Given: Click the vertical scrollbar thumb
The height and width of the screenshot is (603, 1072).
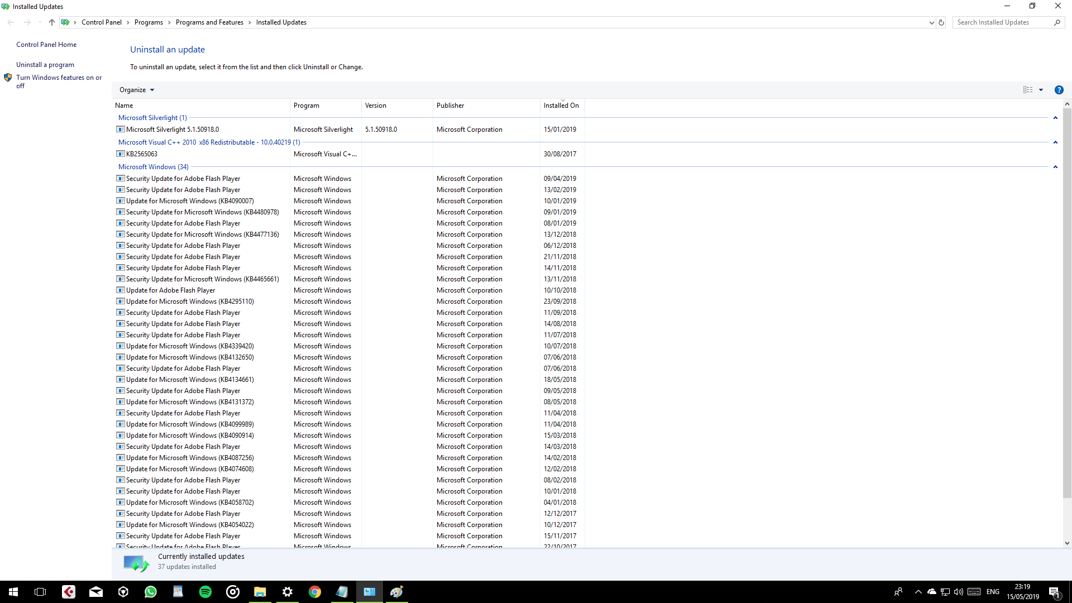Looking at the screenshot, I should click(x=1067, y=303).
